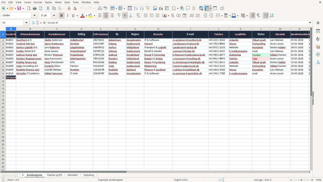Click the Split Window icon
Image resolution: width=323 pixels, height=182 pixels.
[x=215, y=8]
